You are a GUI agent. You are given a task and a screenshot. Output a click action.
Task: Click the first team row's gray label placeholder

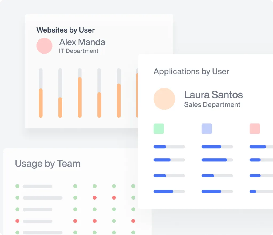coord(37,186)
